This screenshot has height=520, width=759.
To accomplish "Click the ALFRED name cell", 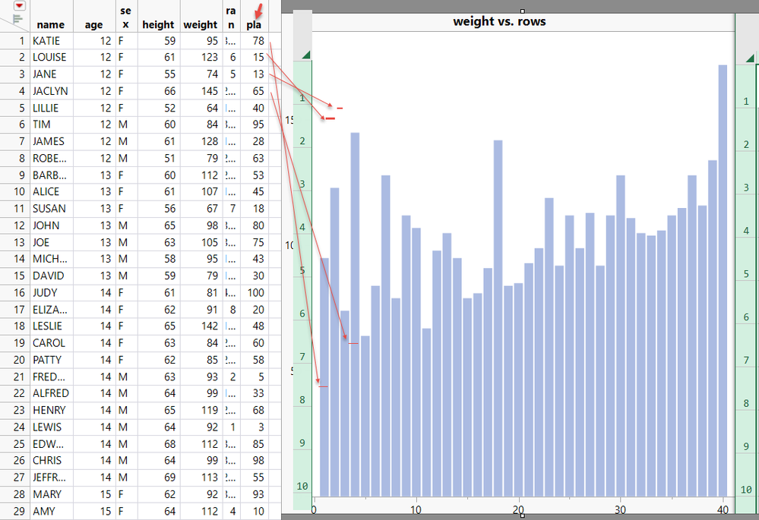I will pos(51,393).
